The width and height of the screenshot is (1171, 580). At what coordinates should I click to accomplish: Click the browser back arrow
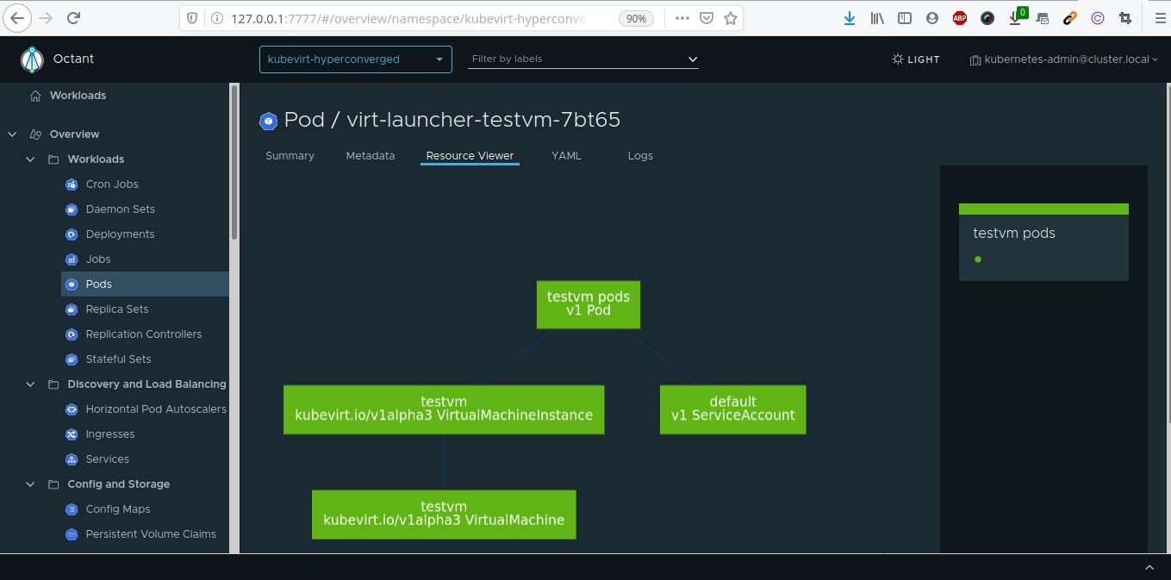coord(19,17)
